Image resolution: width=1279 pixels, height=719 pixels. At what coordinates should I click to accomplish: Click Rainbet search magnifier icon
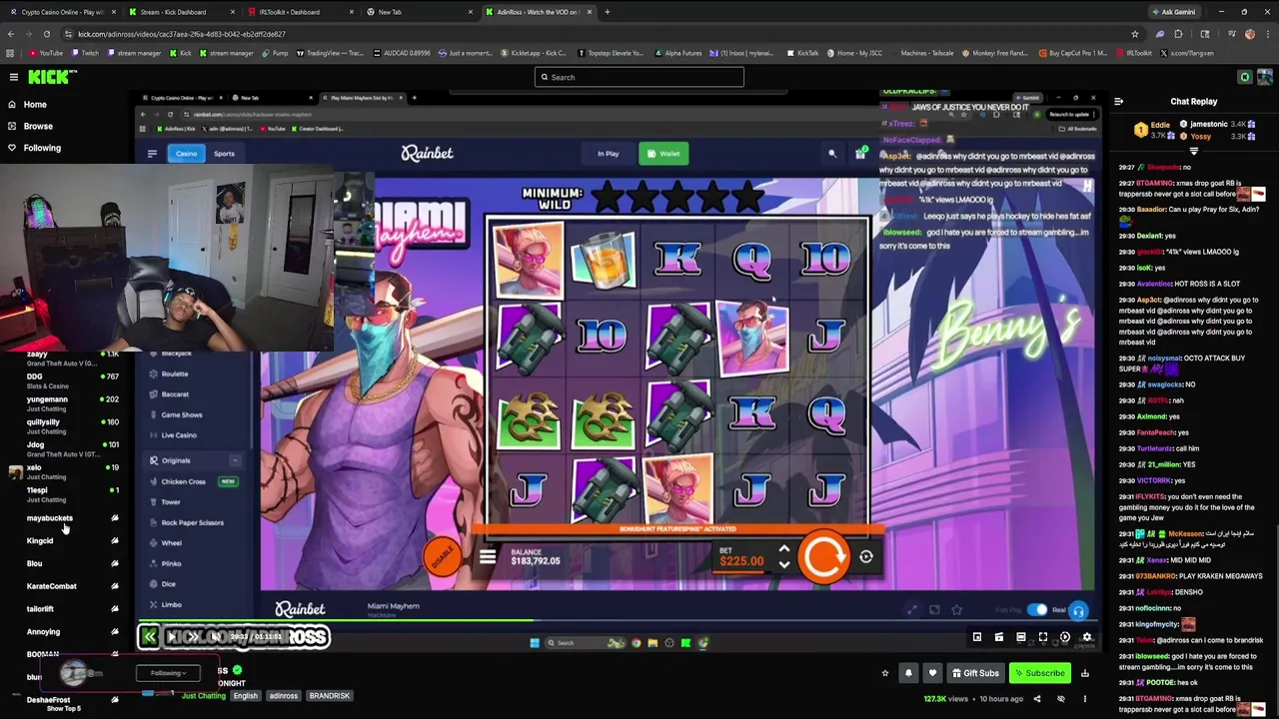(831, 154)
